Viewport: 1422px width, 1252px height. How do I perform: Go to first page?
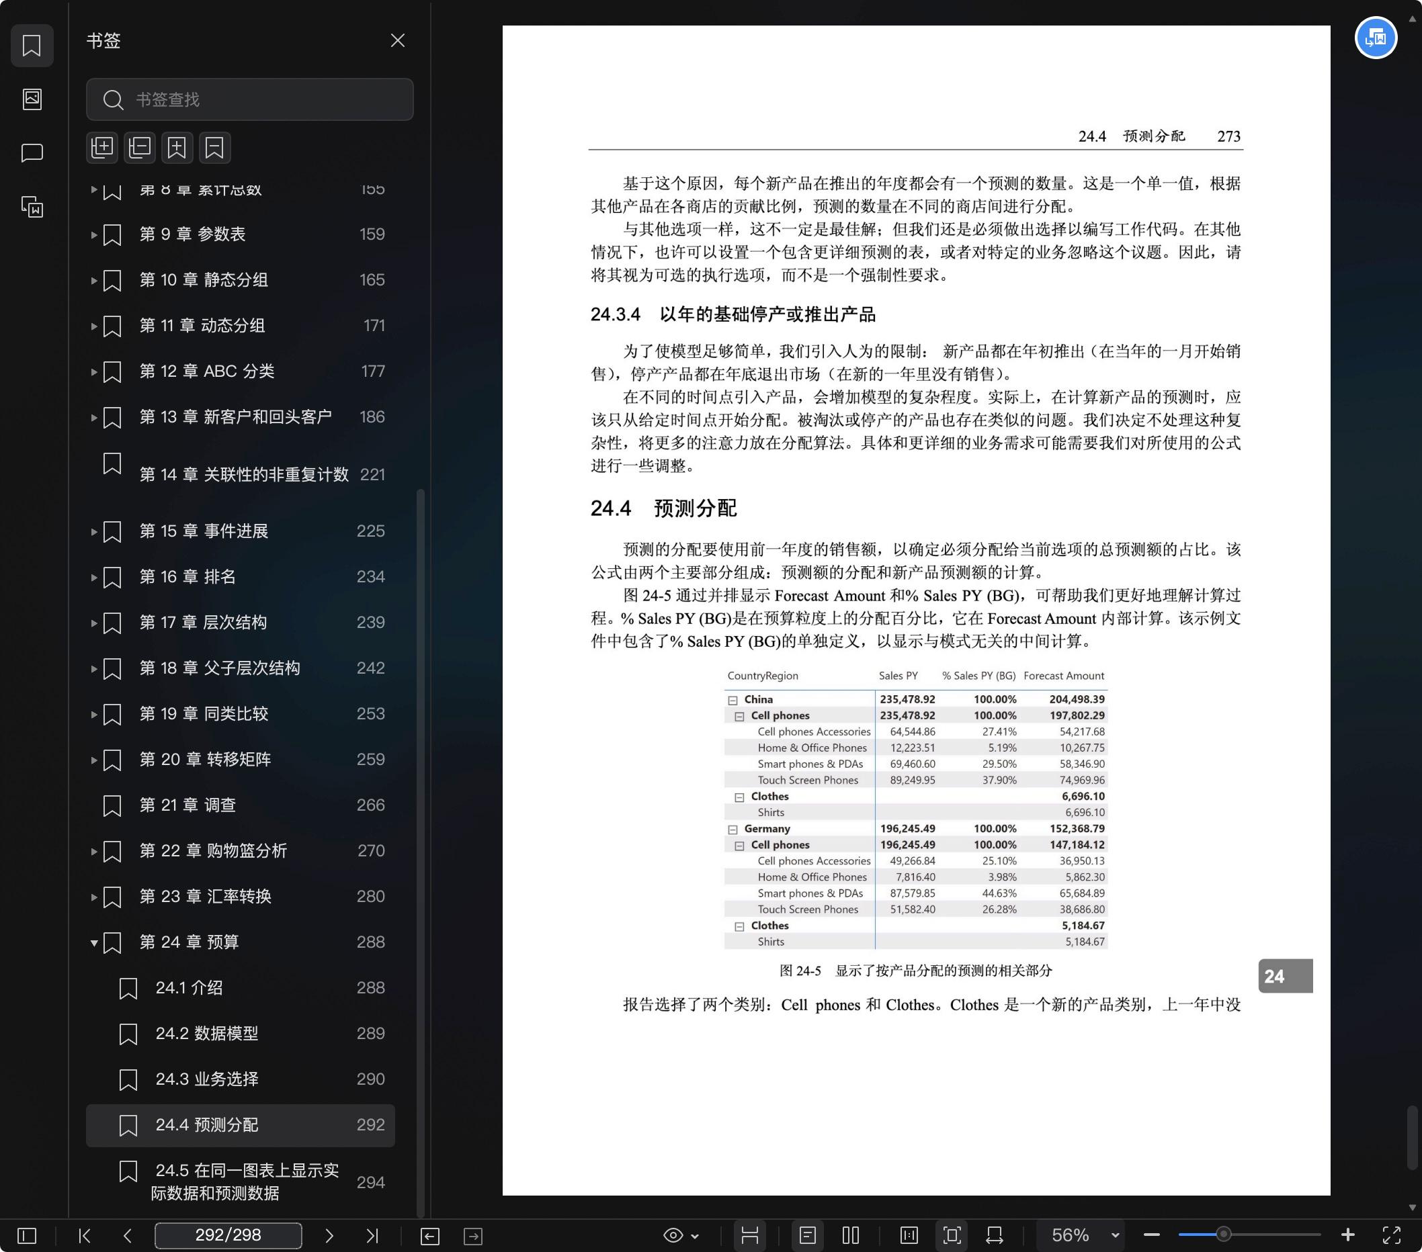(85, 1235)
